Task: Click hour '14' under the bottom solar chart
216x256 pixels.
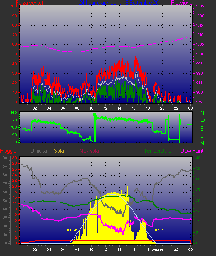Action: click(119, 250)
